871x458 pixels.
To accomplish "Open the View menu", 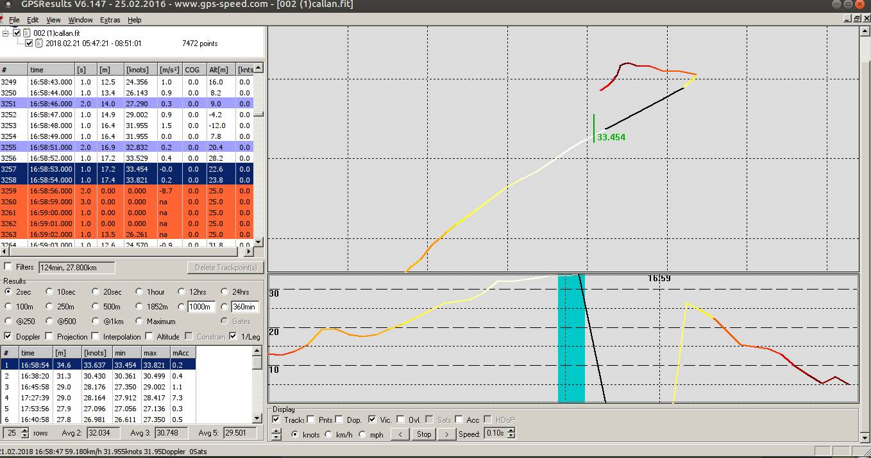I will pos(54,20).
